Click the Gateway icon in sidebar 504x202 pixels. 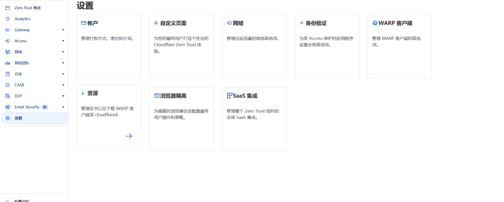click(8, 30)
